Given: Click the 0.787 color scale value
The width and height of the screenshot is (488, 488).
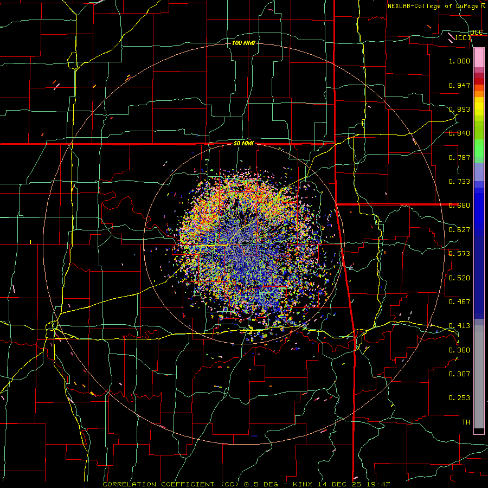Looking at the screenshot, I should click(x=459, y=157).
